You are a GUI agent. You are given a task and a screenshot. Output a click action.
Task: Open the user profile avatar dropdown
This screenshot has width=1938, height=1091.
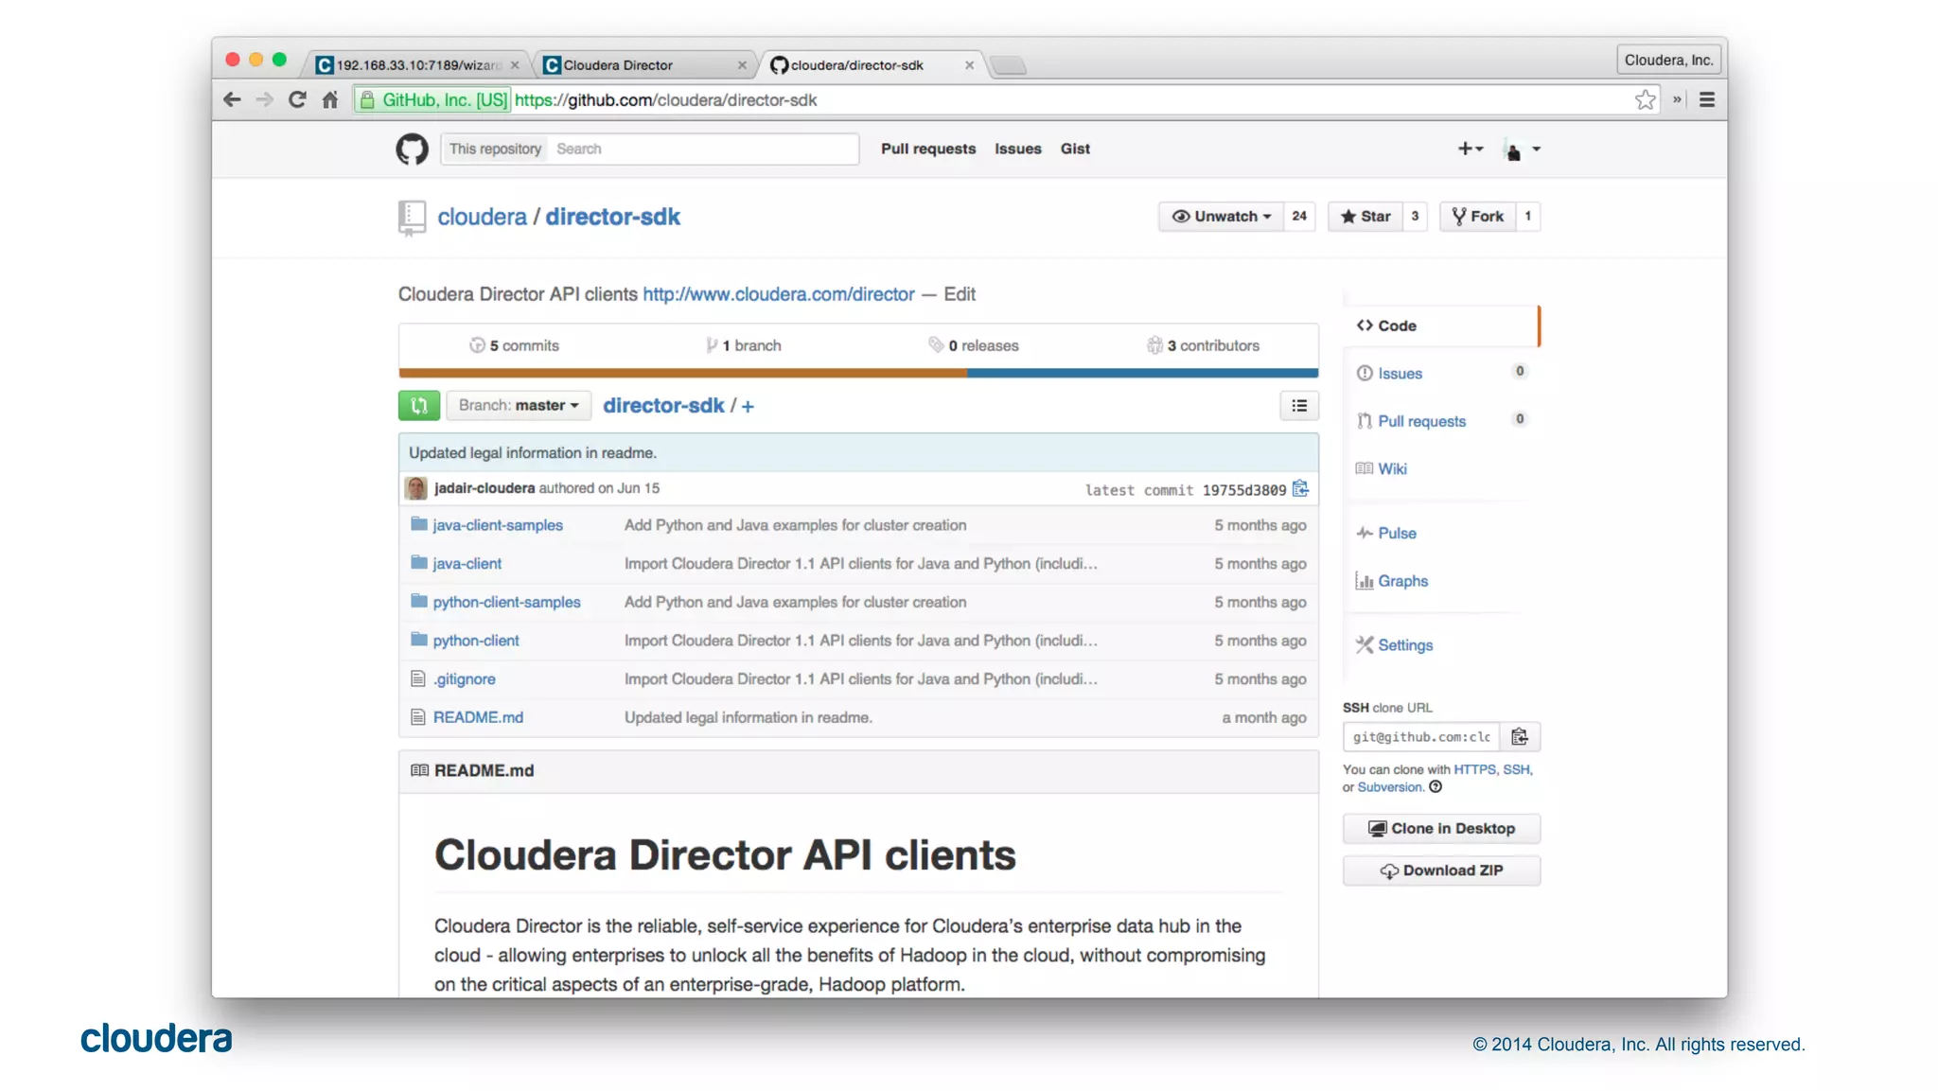[1523, 150]
